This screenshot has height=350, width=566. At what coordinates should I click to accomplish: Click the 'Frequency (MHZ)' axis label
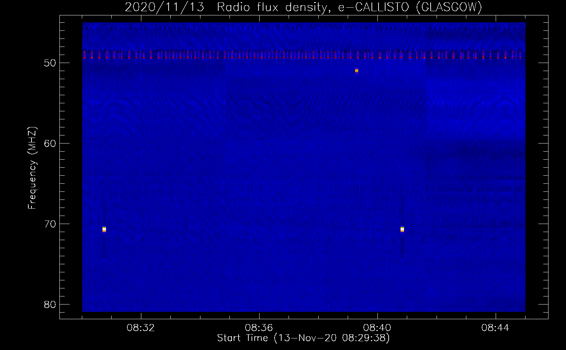pyautogui.click(x=32, y=168)
